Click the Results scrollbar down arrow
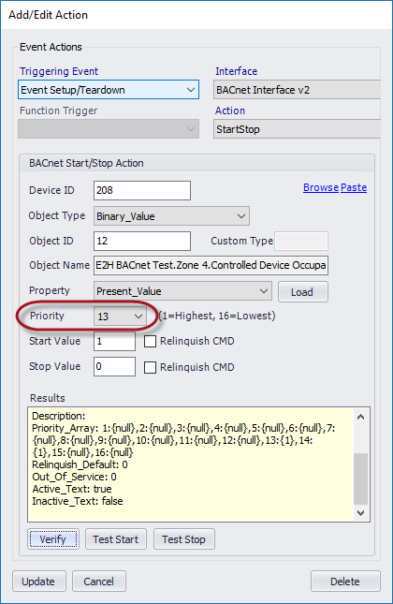Screen dimensions: 393x604 click(360, 513)
